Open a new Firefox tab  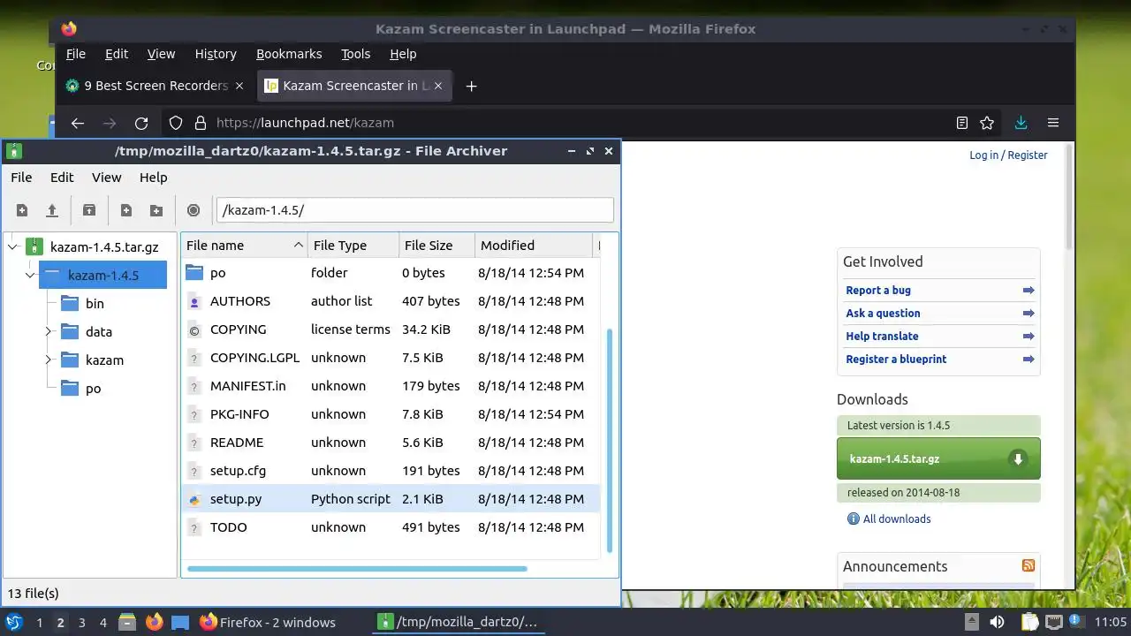coord(471,86)
